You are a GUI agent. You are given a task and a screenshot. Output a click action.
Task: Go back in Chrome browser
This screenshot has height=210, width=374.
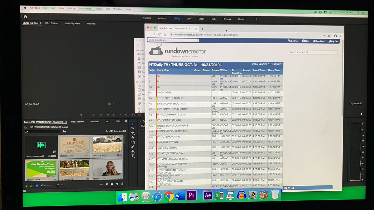tap(149, 34)
